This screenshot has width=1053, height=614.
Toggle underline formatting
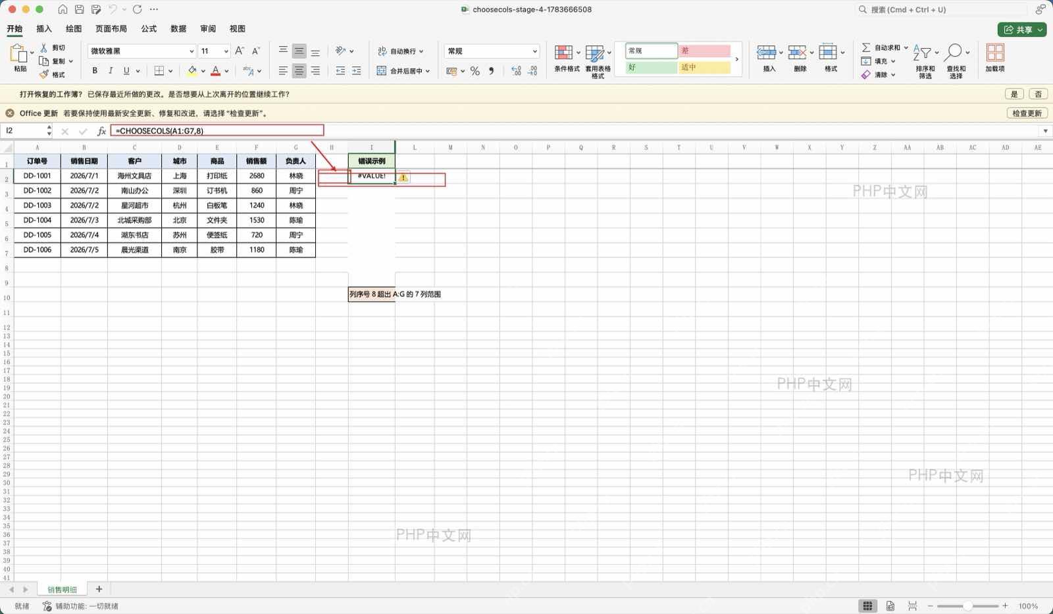click(x=126, y=70)
